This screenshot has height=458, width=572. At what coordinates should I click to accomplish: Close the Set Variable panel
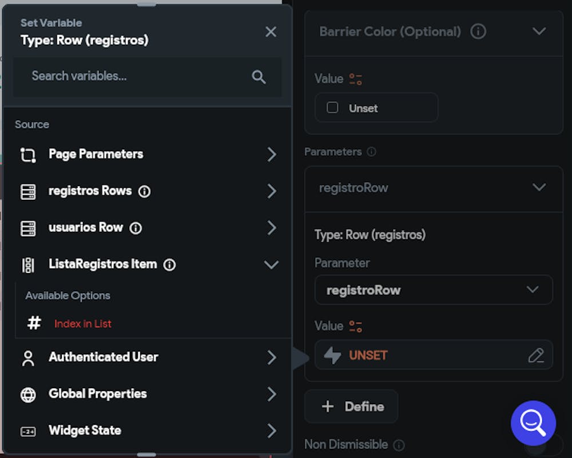click(x=271, y=32)
